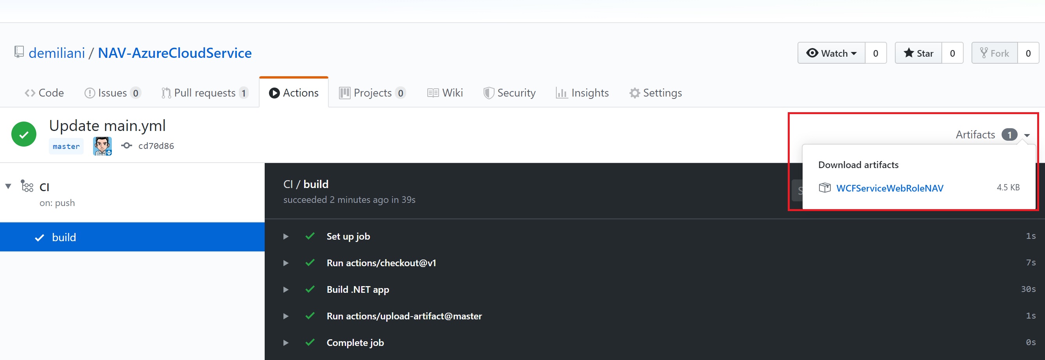
Task: Click the green workflow success check icon
Action: click(x=24, y=134)
